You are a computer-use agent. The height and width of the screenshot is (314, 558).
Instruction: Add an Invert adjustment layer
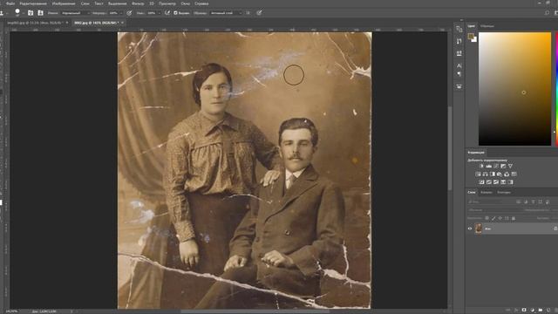(x=481, y=182)
